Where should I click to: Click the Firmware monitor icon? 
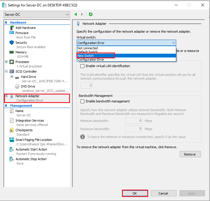(12, 33)
